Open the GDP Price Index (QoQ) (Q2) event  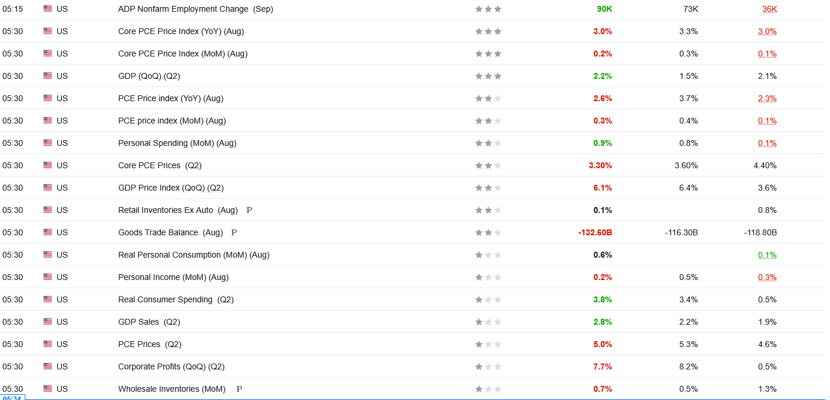click(x=171, y=188)
